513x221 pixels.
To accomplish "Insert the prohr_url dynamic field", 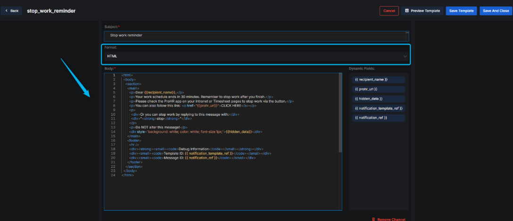I will (x=366, y=89).
